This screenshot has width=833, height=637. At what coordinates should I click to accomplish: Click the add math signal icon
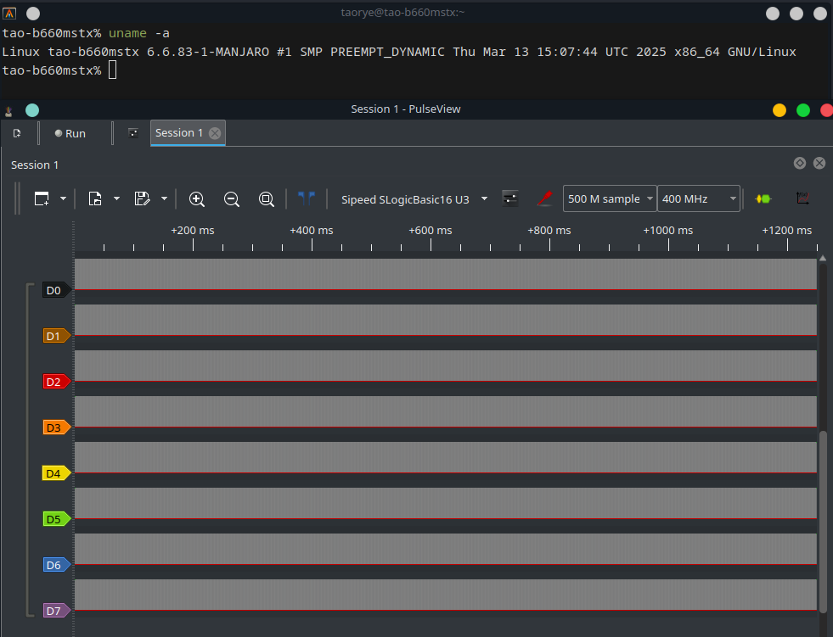tap(802, 199)
